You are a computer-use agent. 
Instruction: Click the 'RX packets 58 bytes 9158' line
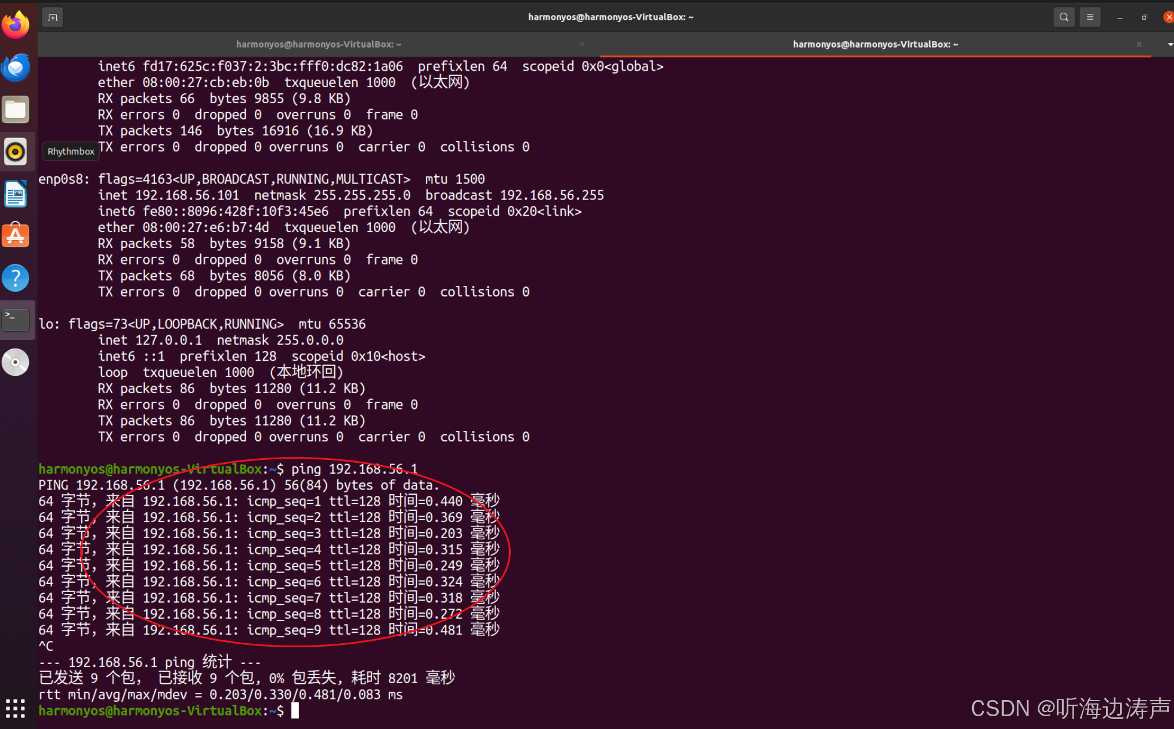pos(225,244)
